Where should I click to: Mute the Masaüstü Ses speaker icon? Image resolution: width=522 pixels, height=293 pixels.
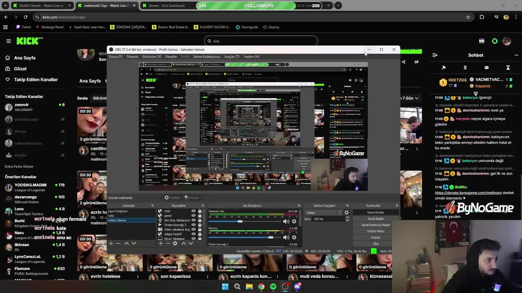(286, 221)
